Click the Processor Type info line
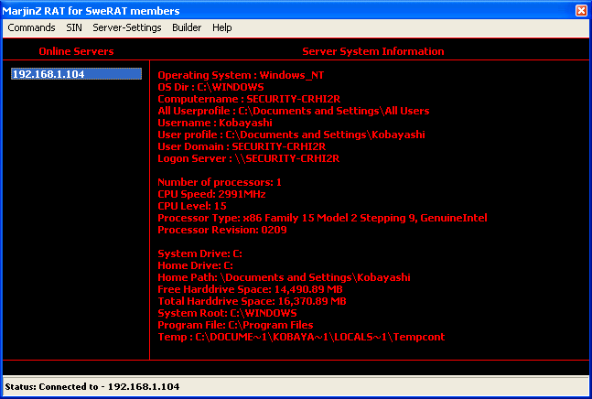 point(322,218)
